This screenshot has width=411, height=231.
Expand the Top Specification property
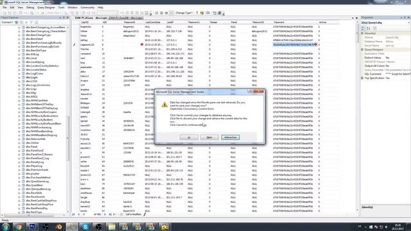(362, 78)
